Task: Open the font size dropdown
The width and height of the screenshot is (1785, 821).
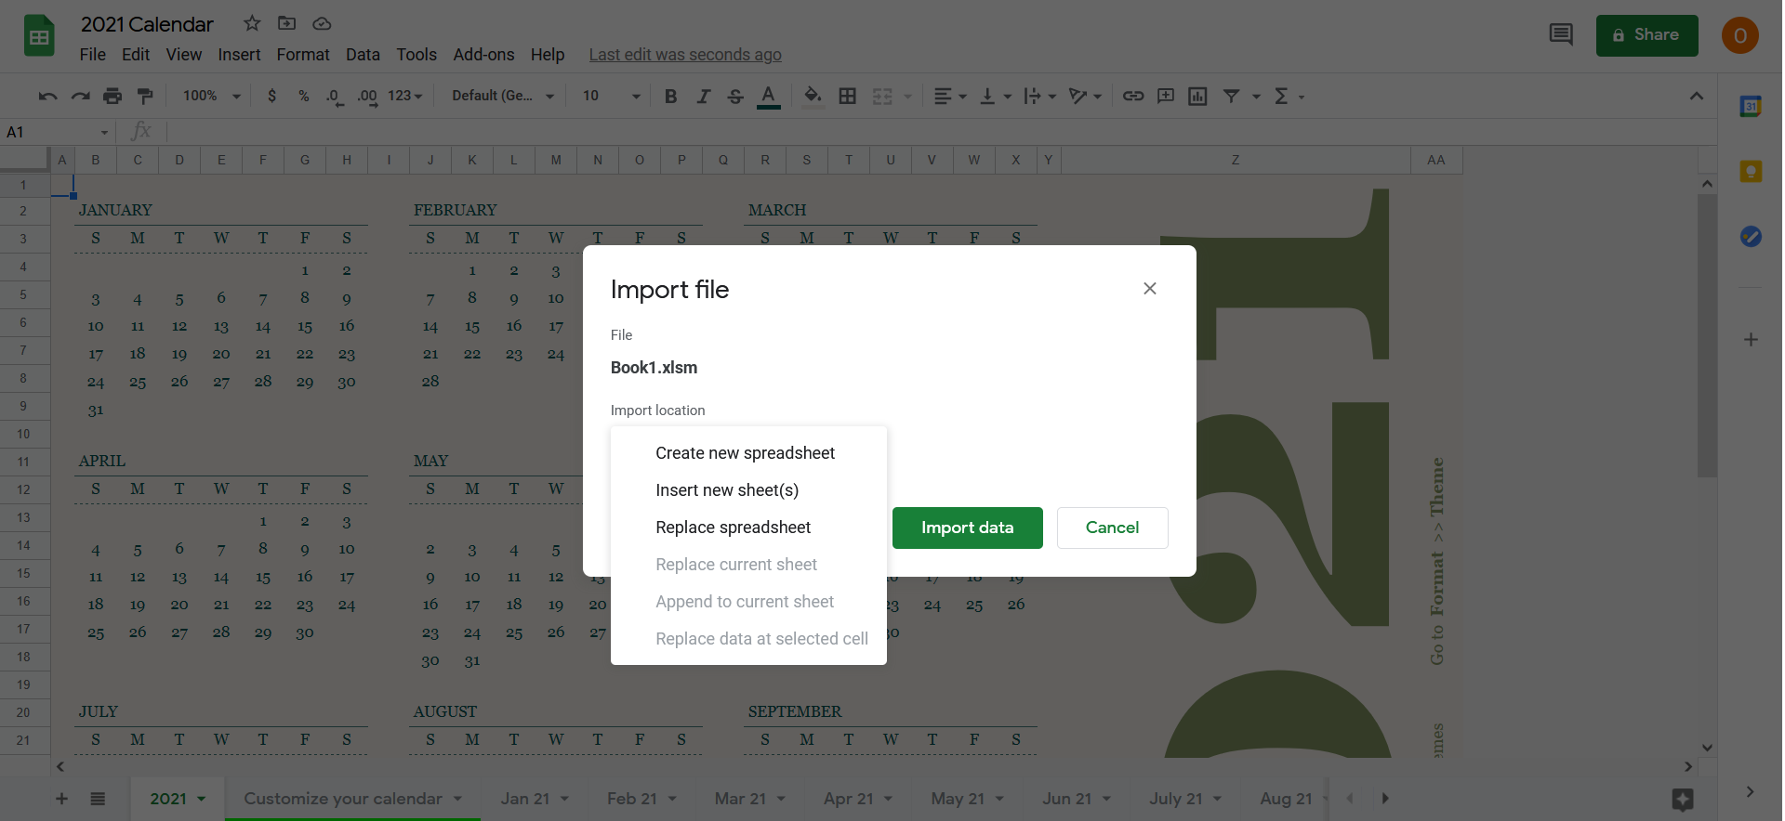Action: (x=611, y=96)
